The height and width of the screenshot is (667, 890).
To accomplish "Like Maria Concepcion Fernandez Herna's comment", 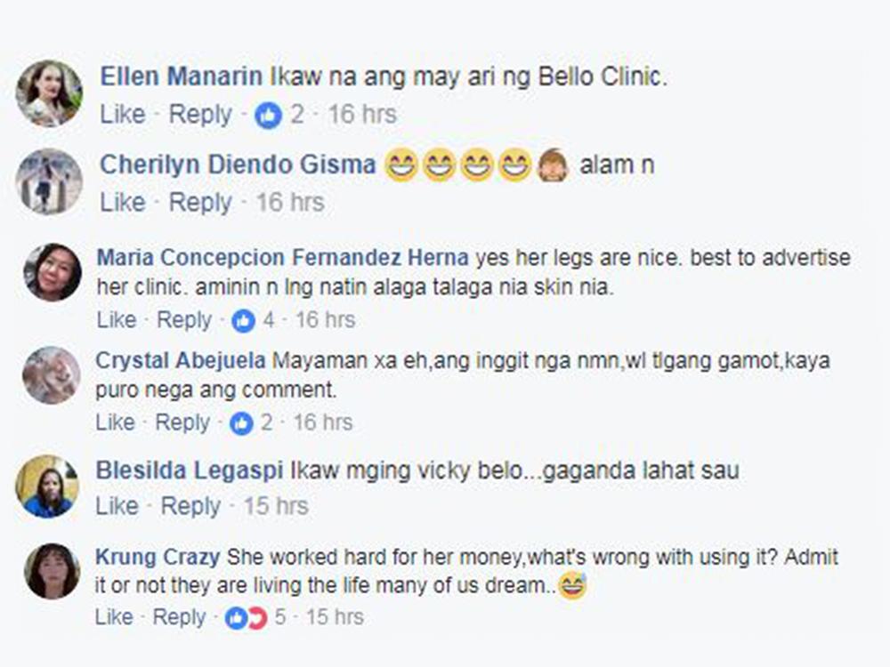I will [x=116, y=320].
